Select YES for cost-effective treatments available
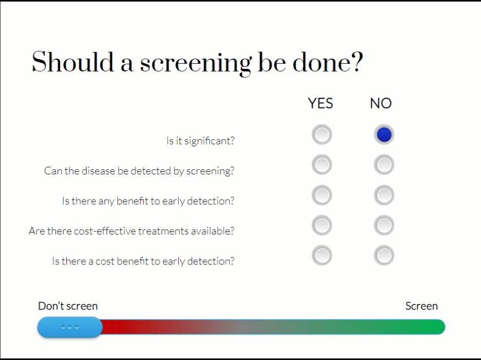 tap(322, 225)
